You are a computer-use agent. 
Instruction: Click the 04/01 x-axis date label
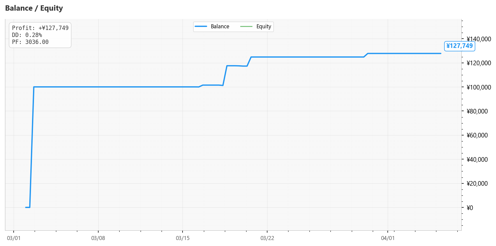click(x=388, y=238)
